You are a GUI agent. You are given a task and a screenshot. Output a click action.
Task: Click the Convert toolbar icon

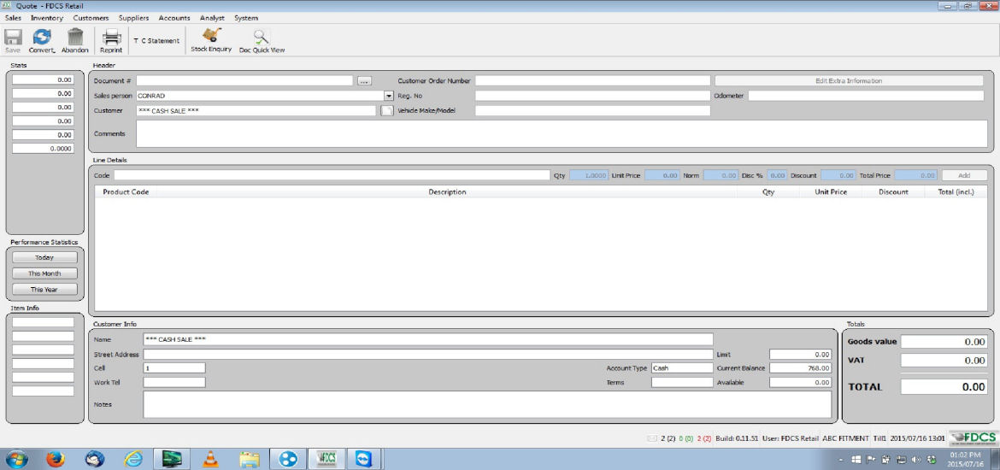pyautogui.click(x=42, y=38)
